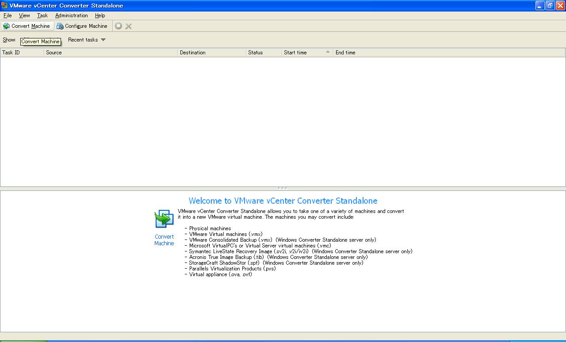Click the Convert Machine link under the icon

click(x=164, y=240)
